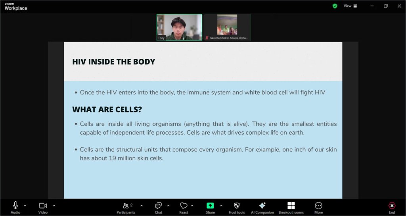Click the name label Tony
Image resolution: width=406 pixels, height=216 pixels.
[x=161, y=38]
